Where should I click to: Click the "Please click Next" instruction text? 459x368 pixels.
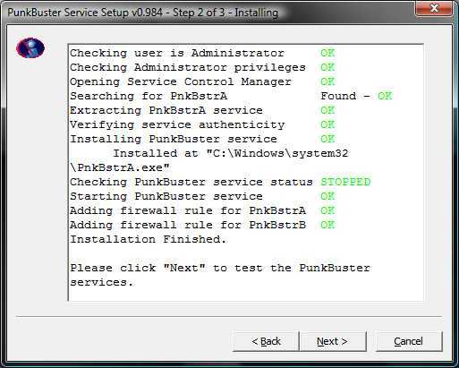pos(220,275)
